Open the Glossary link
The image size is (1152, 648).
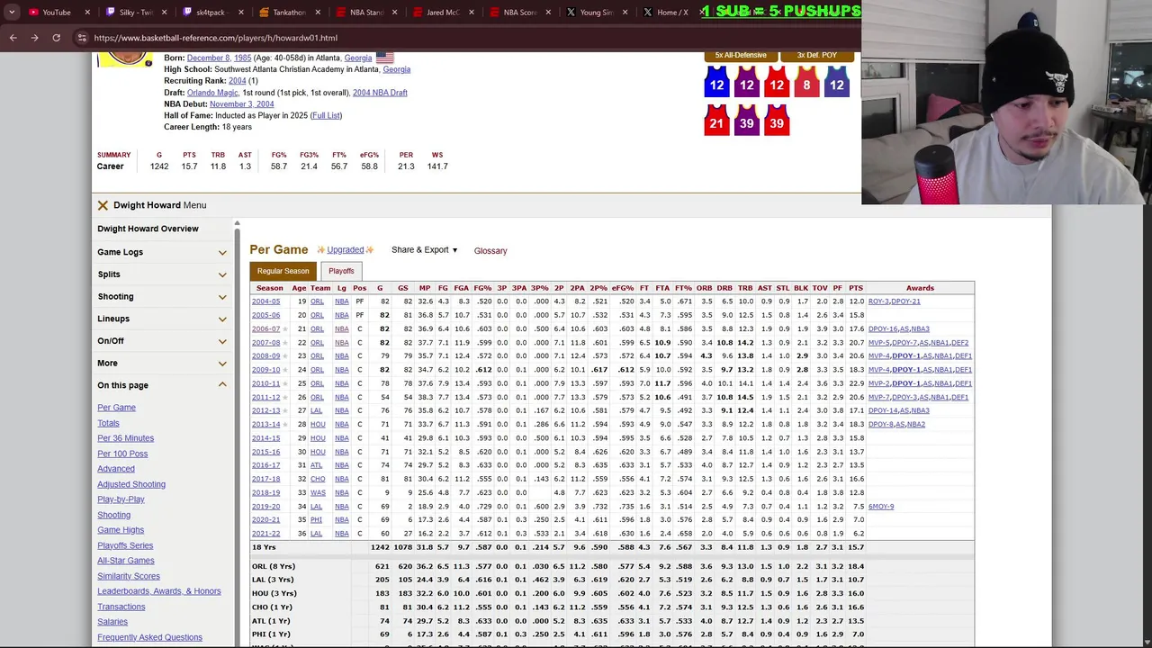pyautogui.click(x=490, y=251)
